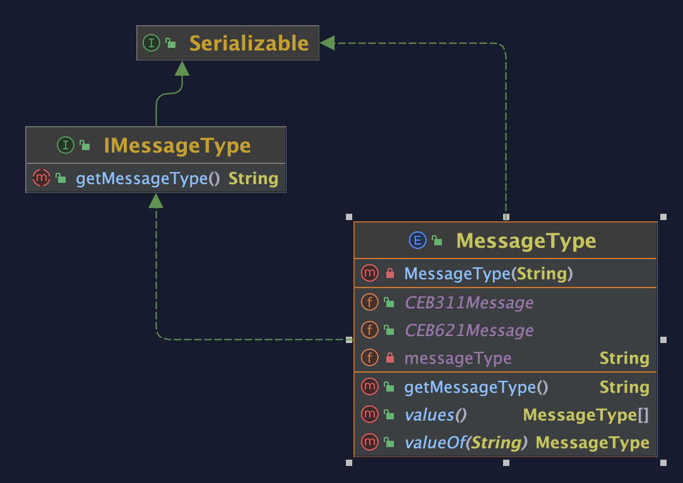Click the messageType field name

click(x=458, y=358)
